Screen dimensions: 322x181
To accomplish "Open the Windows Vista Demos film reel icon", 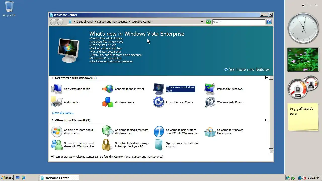I will (210, 102).
